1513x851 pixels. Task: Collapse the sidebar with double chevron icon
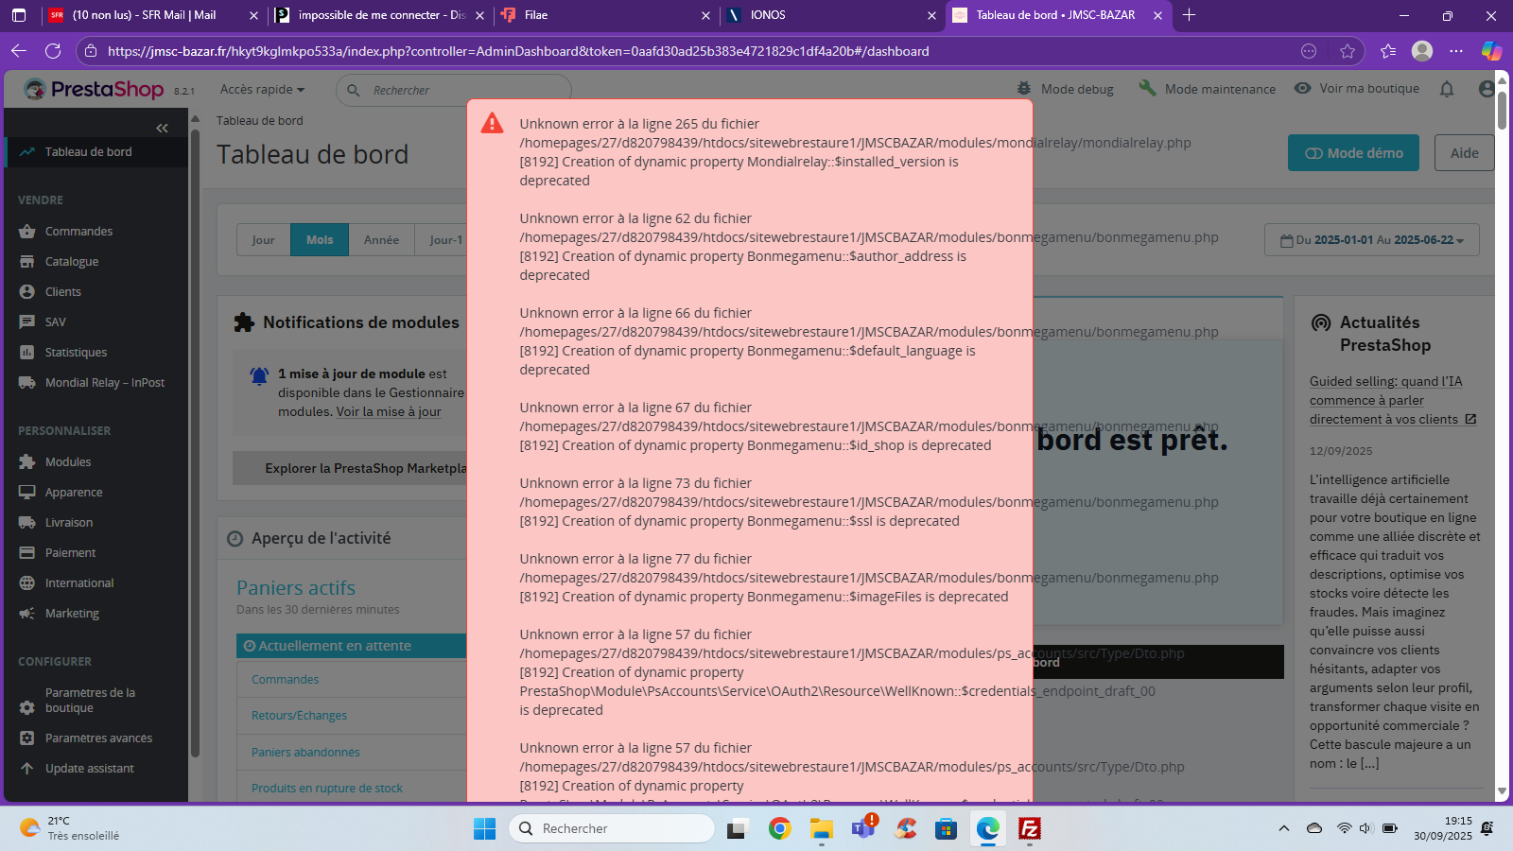[x=162, y=128]
